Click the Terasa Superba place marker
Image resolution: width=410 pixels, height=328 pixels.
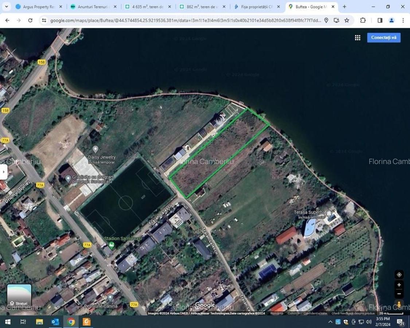[x=329, y=214]
